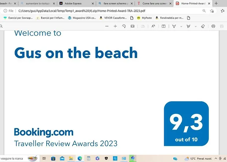Close the 'fare screen schermo' tab

pos(132,4)
